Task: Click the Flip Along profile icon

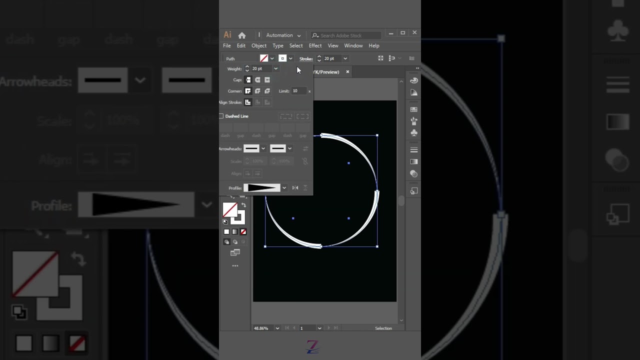Action: [x=295, y=188]
